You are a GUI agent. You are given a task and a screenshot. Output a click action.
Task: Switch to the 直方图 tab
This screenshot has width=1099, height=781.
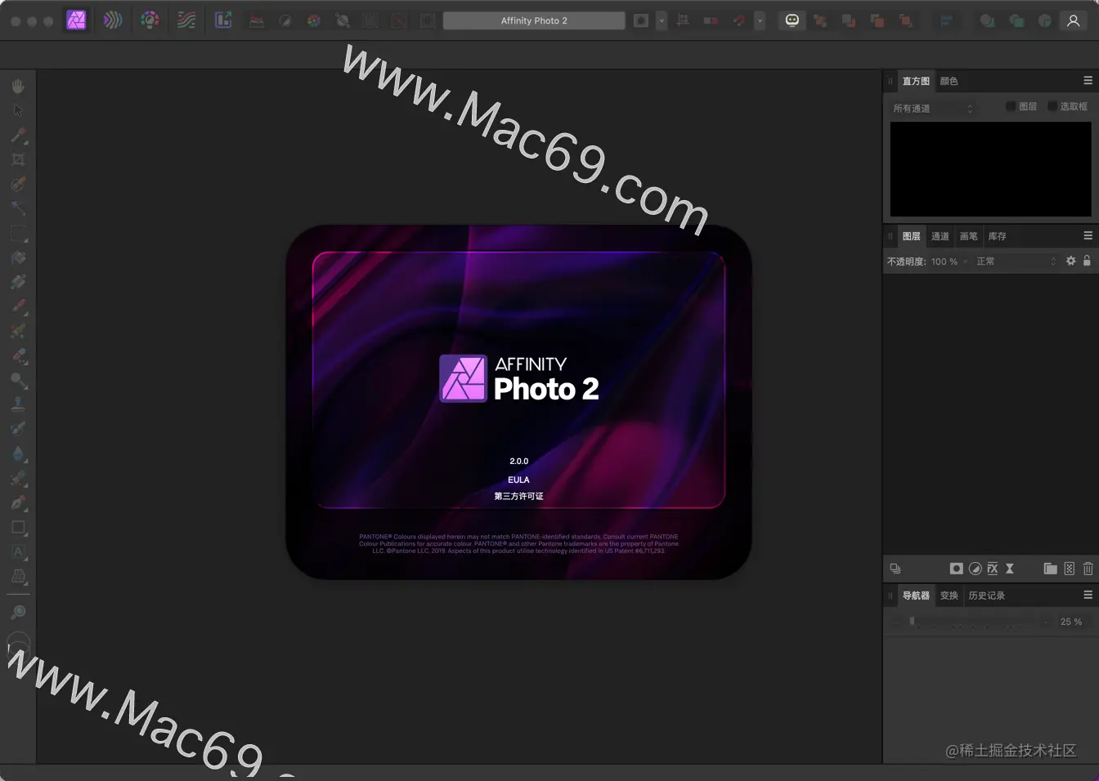(x=916, y=81)
